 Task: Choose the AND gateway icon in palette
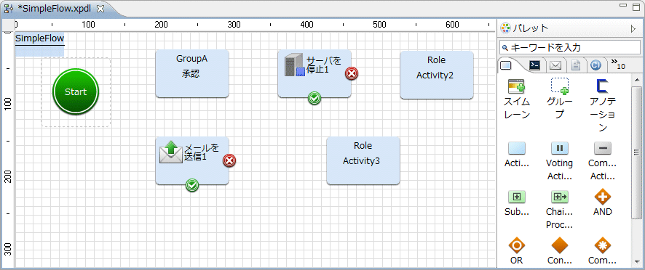[603, 202]
